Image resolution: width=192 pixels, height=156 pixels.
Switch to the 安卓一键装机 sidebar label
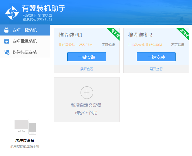point(25,30)
